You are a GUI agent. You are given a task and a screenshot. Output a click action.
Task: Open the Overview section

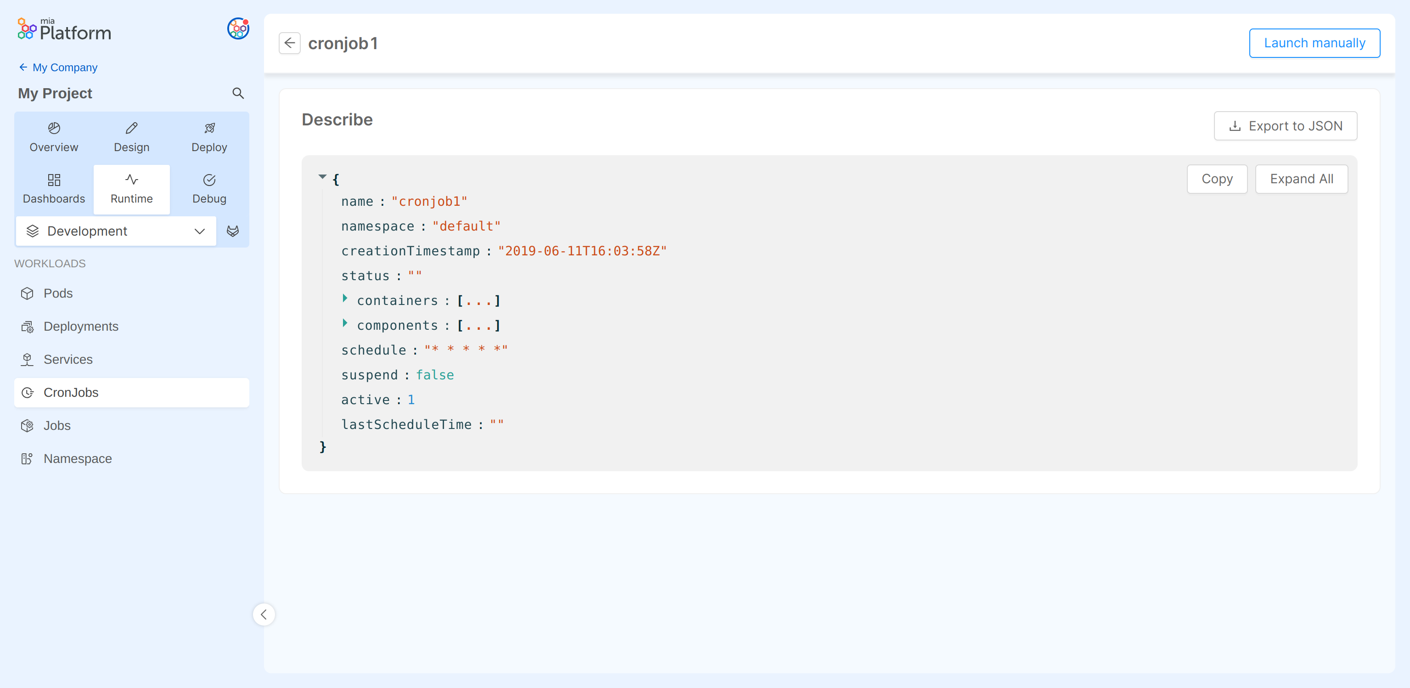(54, 137)
